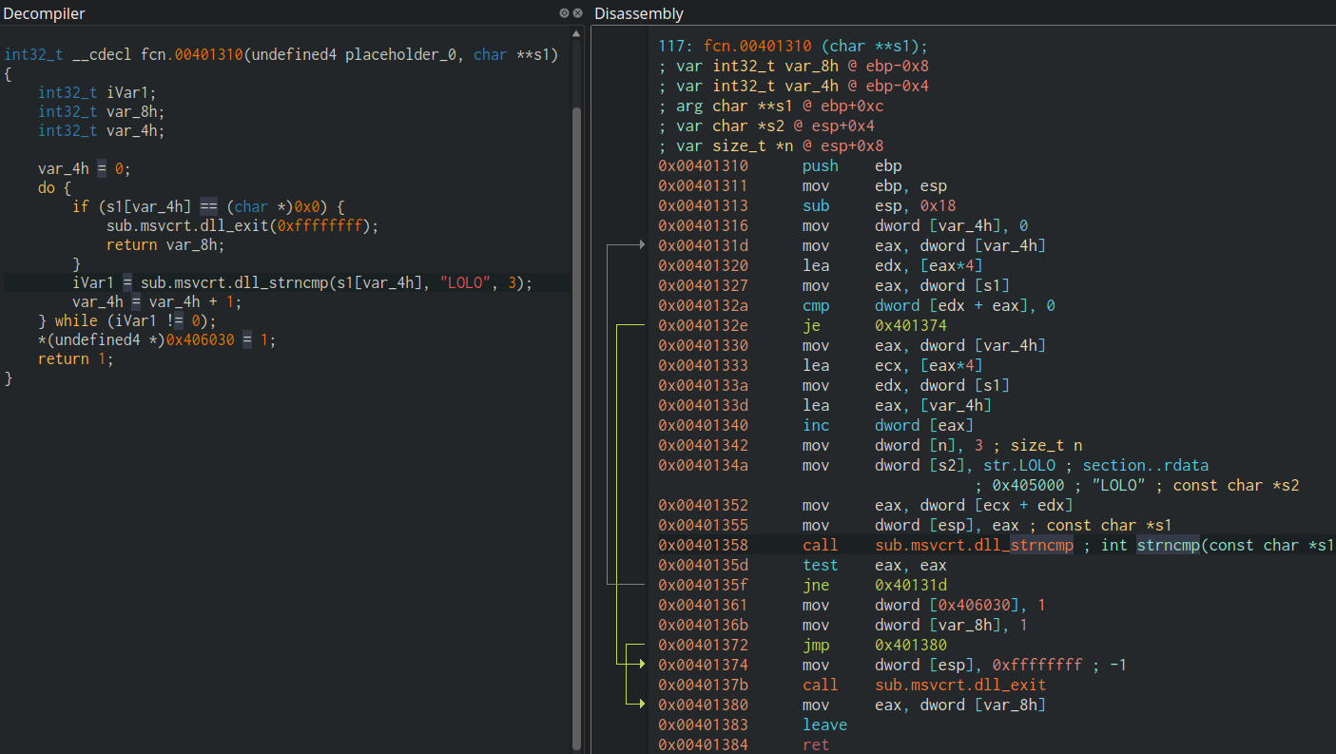
Task: Switch to the Disassembly panel
Action: (x=638, y=13)
